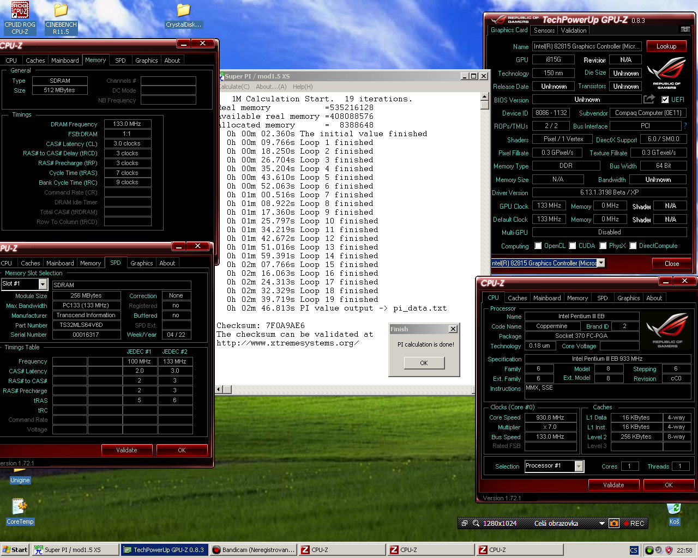
Task: Open Bandicam Celá obrazovka mode dropdown
Action: point(602,523)
